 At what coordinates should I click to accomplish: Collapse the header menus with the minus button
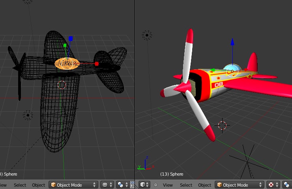click(x=155, y=185)
